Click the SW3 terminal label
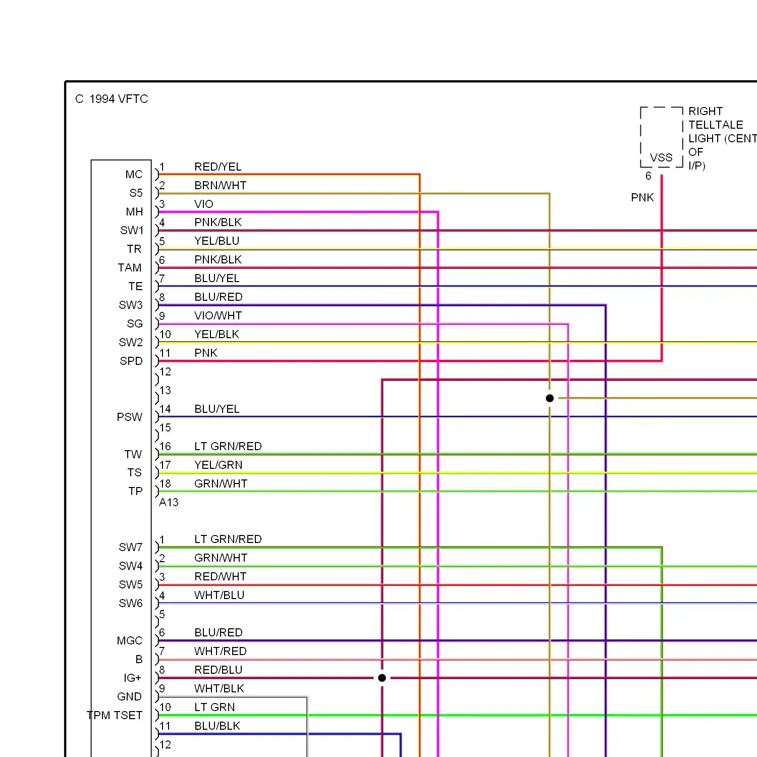The image size is (757, 757). (131, 305)
